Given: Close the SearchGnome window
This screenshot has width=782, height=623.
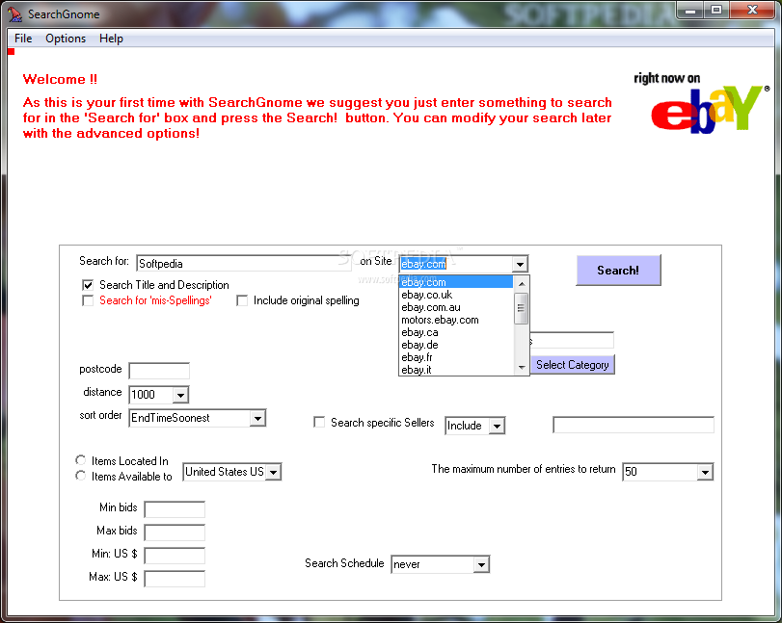Looking at the screenshot, I should 753,10.
